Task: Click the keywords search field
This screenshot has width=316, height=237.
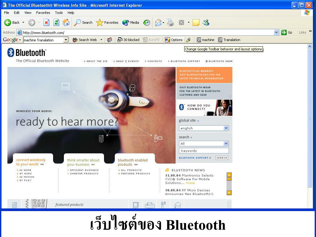Action: pos(204,151)
